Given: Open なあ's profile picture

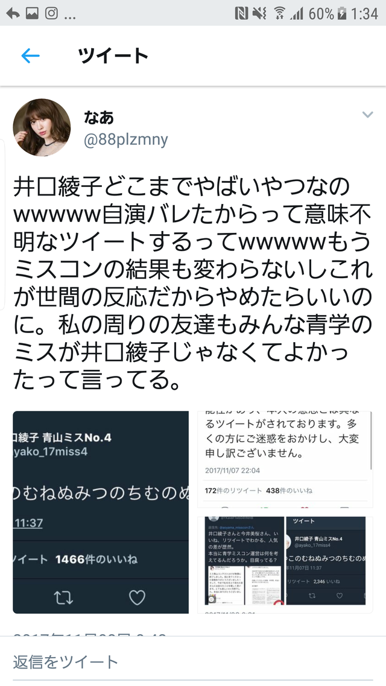Looking at the screenshot, I should click(x=42, y=127).
